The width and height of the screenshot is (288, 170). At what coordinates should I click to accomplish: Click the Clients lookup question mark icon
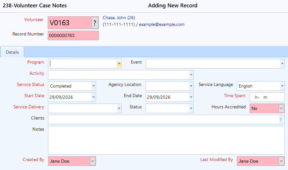[281, 120]
